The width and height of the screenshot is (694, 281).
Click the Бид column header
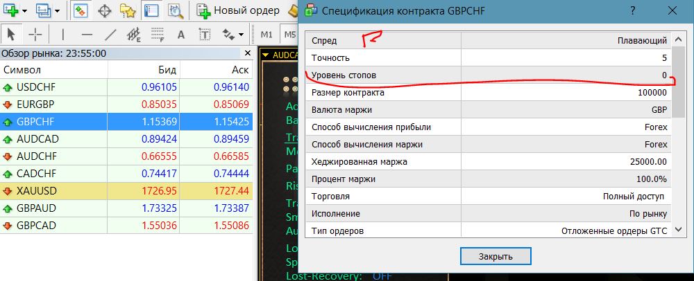(144, 70)
